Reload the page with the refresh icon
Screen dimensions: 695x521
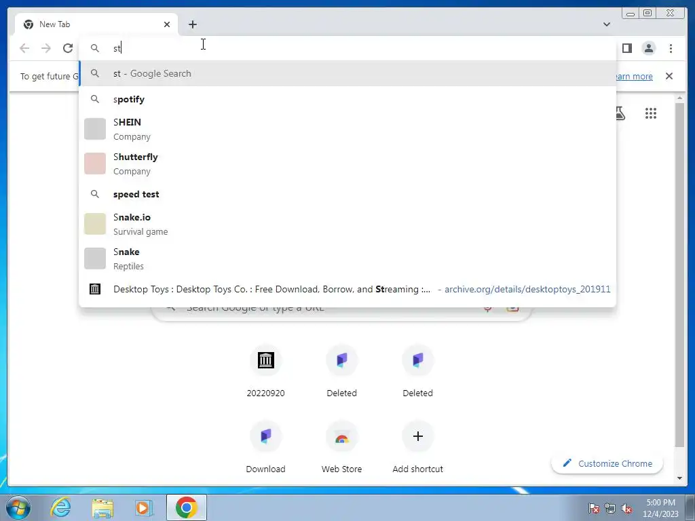point(68,48)
